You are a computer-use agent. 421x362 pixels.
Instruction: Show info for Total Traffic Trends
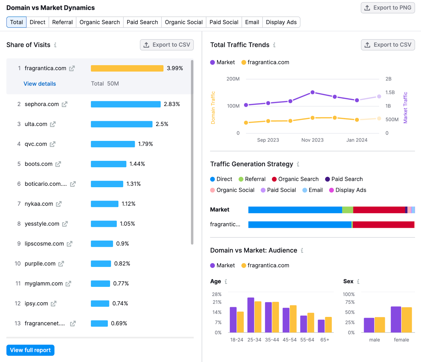tap(274, 45)
